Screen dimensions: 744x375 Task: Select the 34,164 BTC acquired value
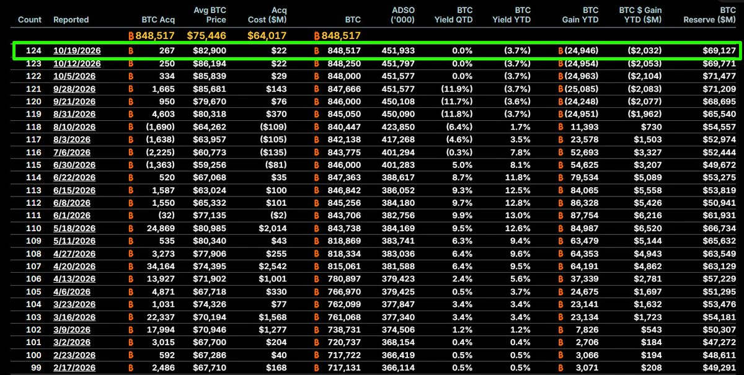point(160,266)
